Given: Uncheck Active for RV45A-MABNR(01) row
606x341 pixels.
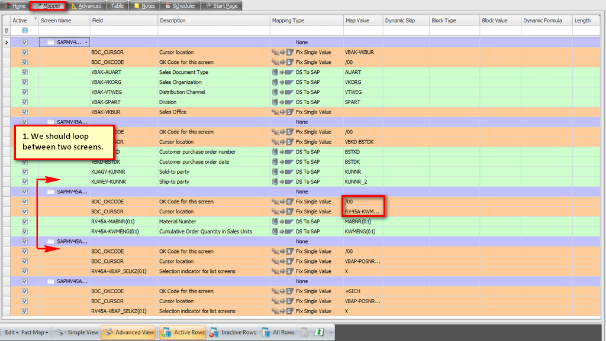Looking at the screenshot, I should point(25,222).
